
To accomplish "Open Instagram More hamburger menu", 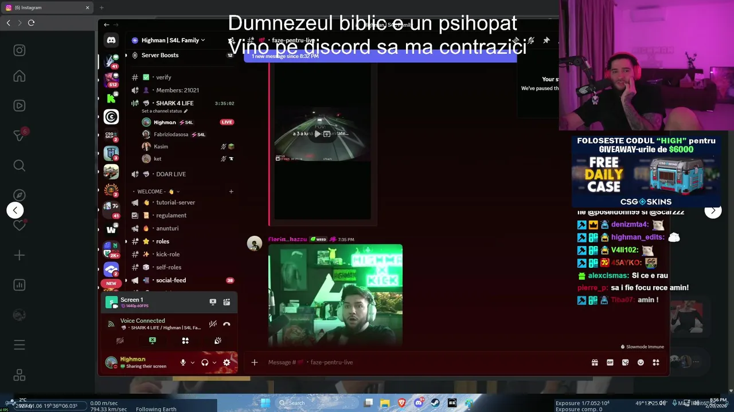I will tap(19, 345).
